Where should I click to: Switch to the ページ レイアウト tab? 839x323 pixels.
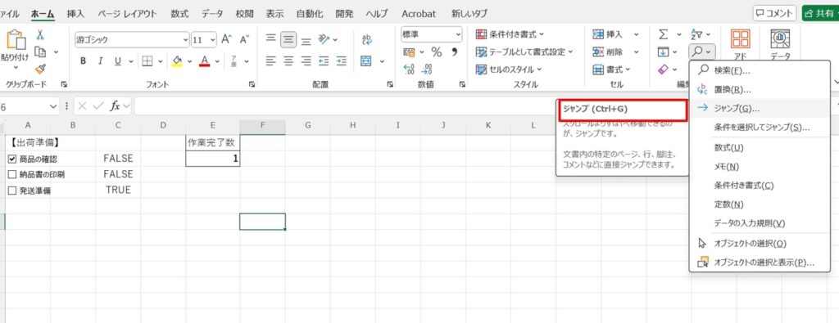(127, 14)
